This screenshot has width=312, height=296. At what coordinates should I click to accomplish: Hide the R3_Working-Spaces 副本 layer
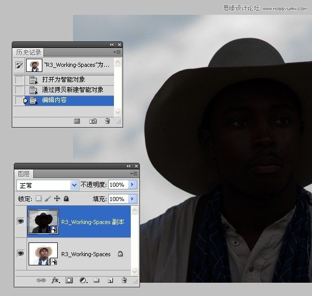point(20,222)
